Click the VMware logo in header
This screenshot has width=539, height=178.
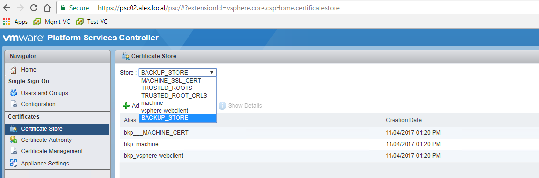[23, 38]
